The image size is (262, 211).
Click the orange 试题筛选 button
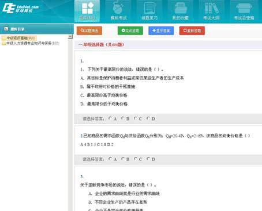[89, 30]
